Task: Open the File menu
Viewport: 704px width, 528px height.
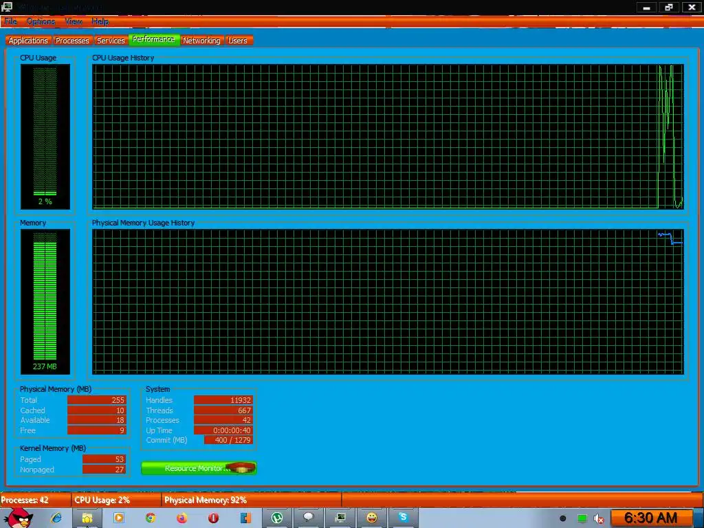Action: pyautogui.click(x=10, y=21)
